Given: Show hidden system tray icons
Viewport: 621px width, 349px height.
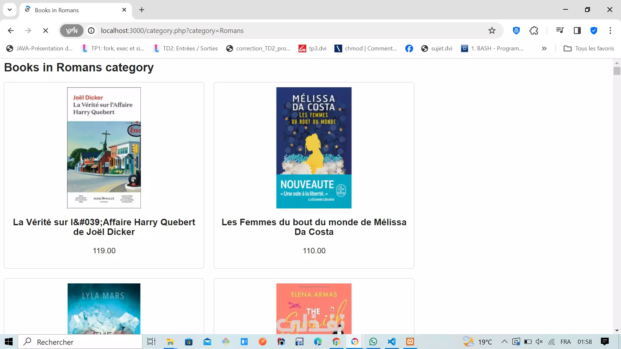Looking at the screenshot, I should 504,342.
